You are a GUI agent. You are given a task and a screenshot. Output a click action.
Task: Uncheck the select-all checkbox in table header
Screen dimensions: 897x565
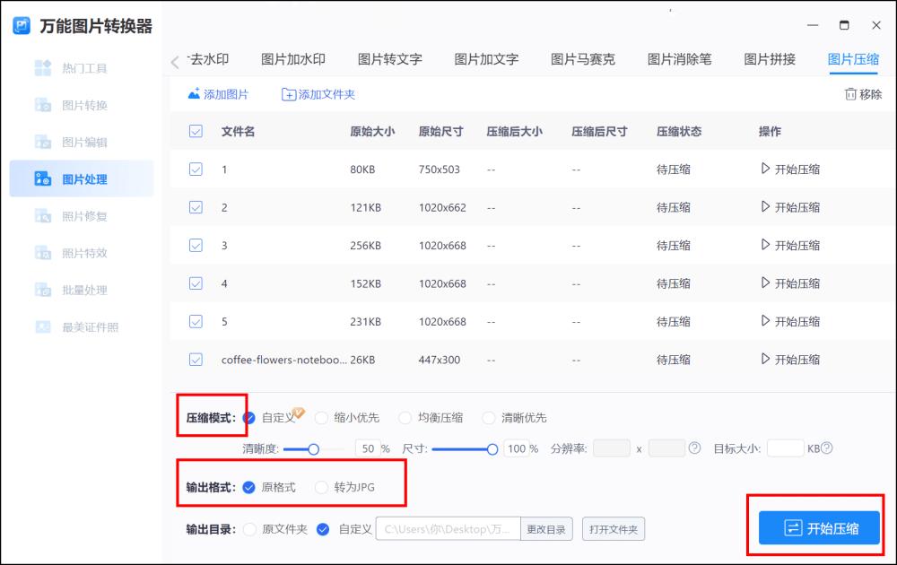[x=196, y=131]
